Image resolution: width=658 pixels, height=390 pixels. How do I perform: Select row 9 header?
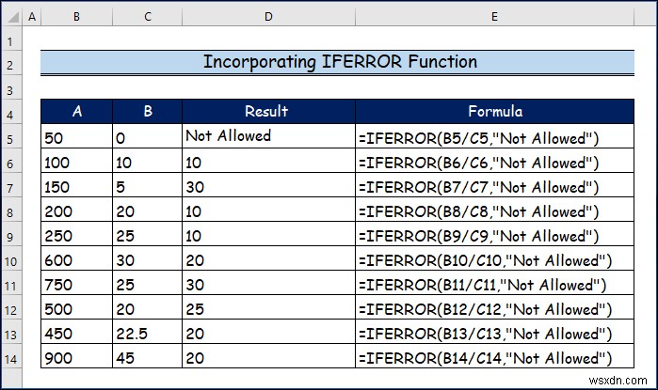(11, 236)
